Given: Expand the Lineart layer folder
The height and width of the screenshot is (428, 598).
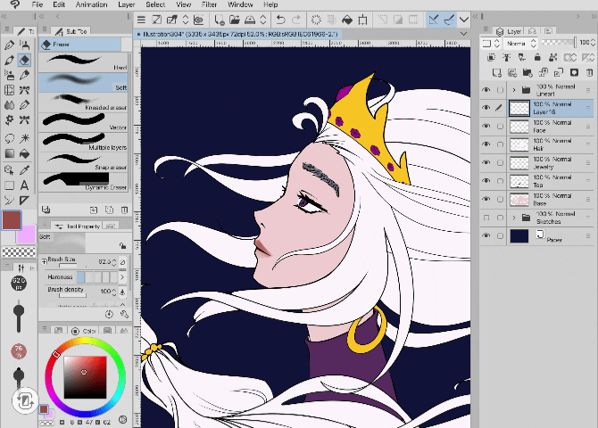Looking at the screenshot, I should (x=514, y=90).
